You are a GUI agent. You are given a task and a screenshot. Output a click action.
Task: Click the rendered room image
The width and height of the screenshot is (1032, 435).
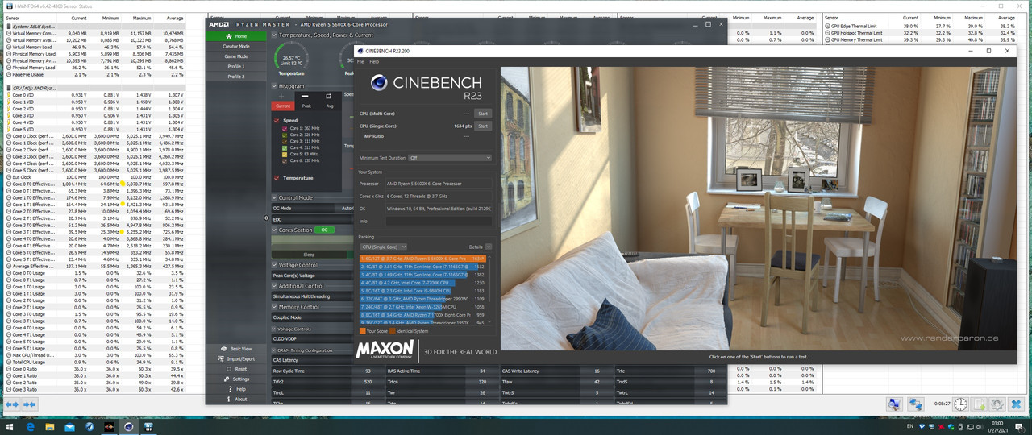[759, 208]
